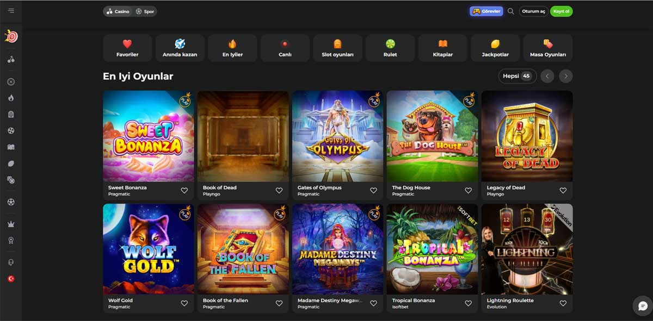Image resolution: width=653 pixels, height=321 pixels.
Task: Open the Book of the Fallen thumbnail
Action: coord(243,249)
